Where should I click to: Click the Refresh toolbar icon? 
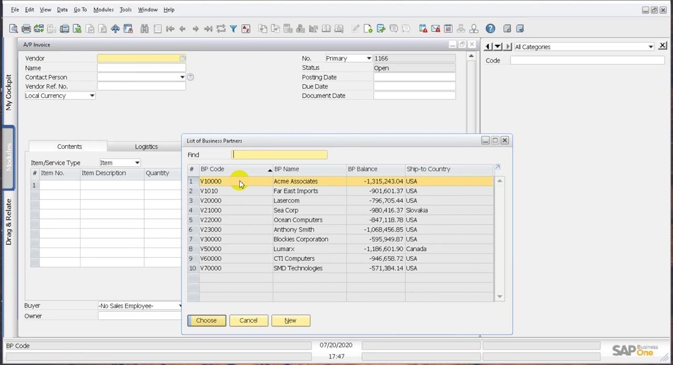[x=221, y=29]
